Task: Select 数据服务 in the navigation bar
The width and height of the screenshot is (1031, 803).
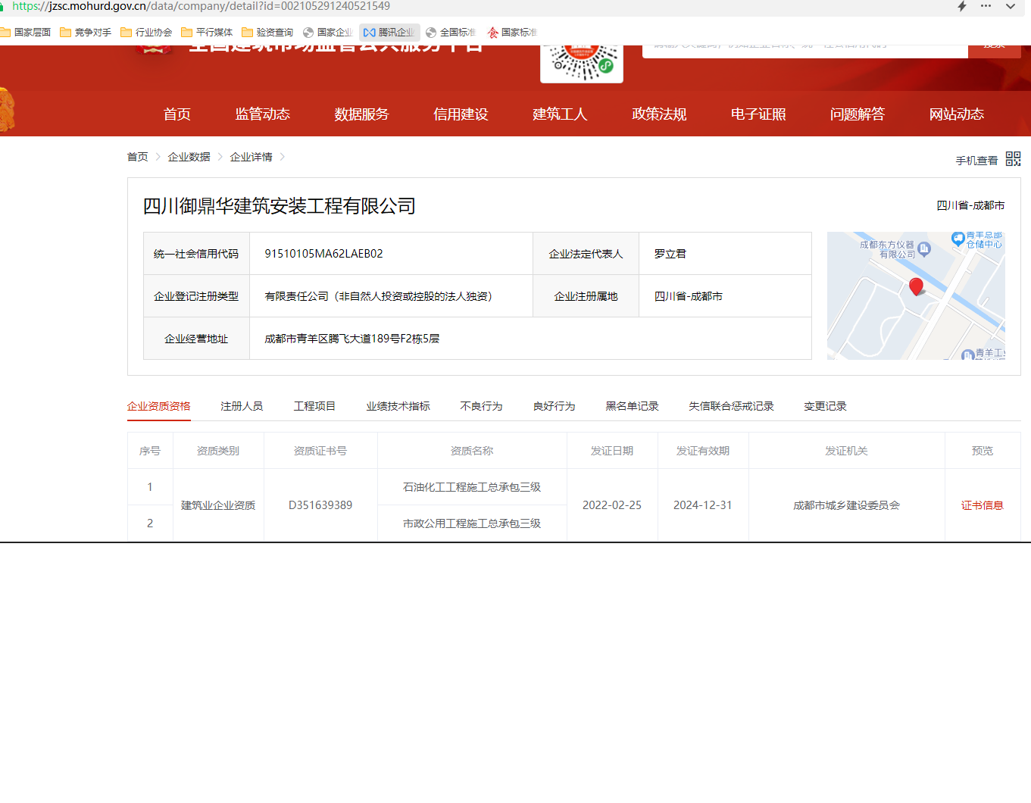Action: [361, 114]
